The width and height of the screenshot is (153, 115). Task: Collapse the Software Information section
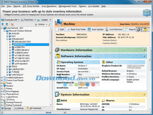(144, 56)
